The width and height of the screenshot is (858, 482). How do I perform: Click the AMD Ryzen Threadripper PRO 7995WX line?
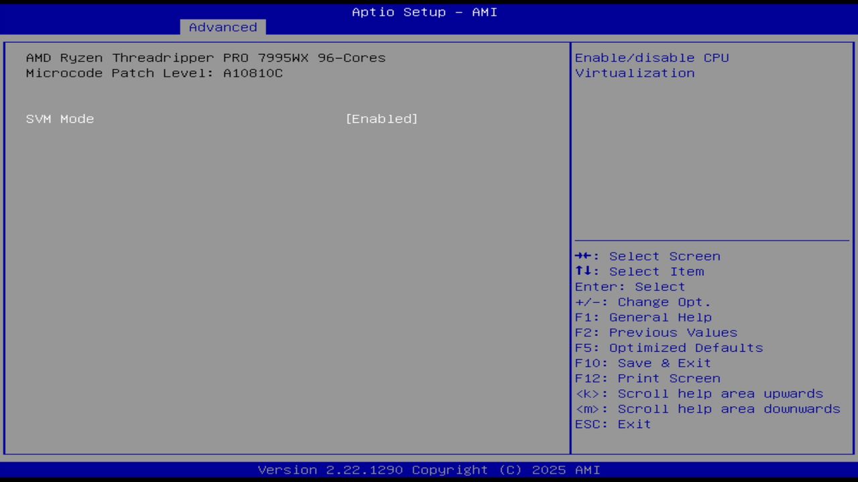[x=206, y=58]
